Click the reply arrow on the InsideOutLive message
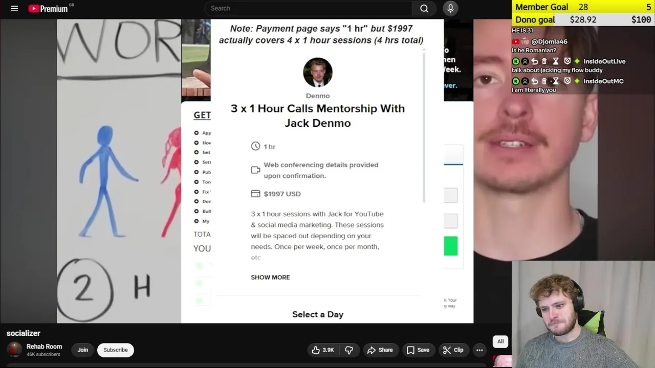655x368 pixels. pos(535,61)
